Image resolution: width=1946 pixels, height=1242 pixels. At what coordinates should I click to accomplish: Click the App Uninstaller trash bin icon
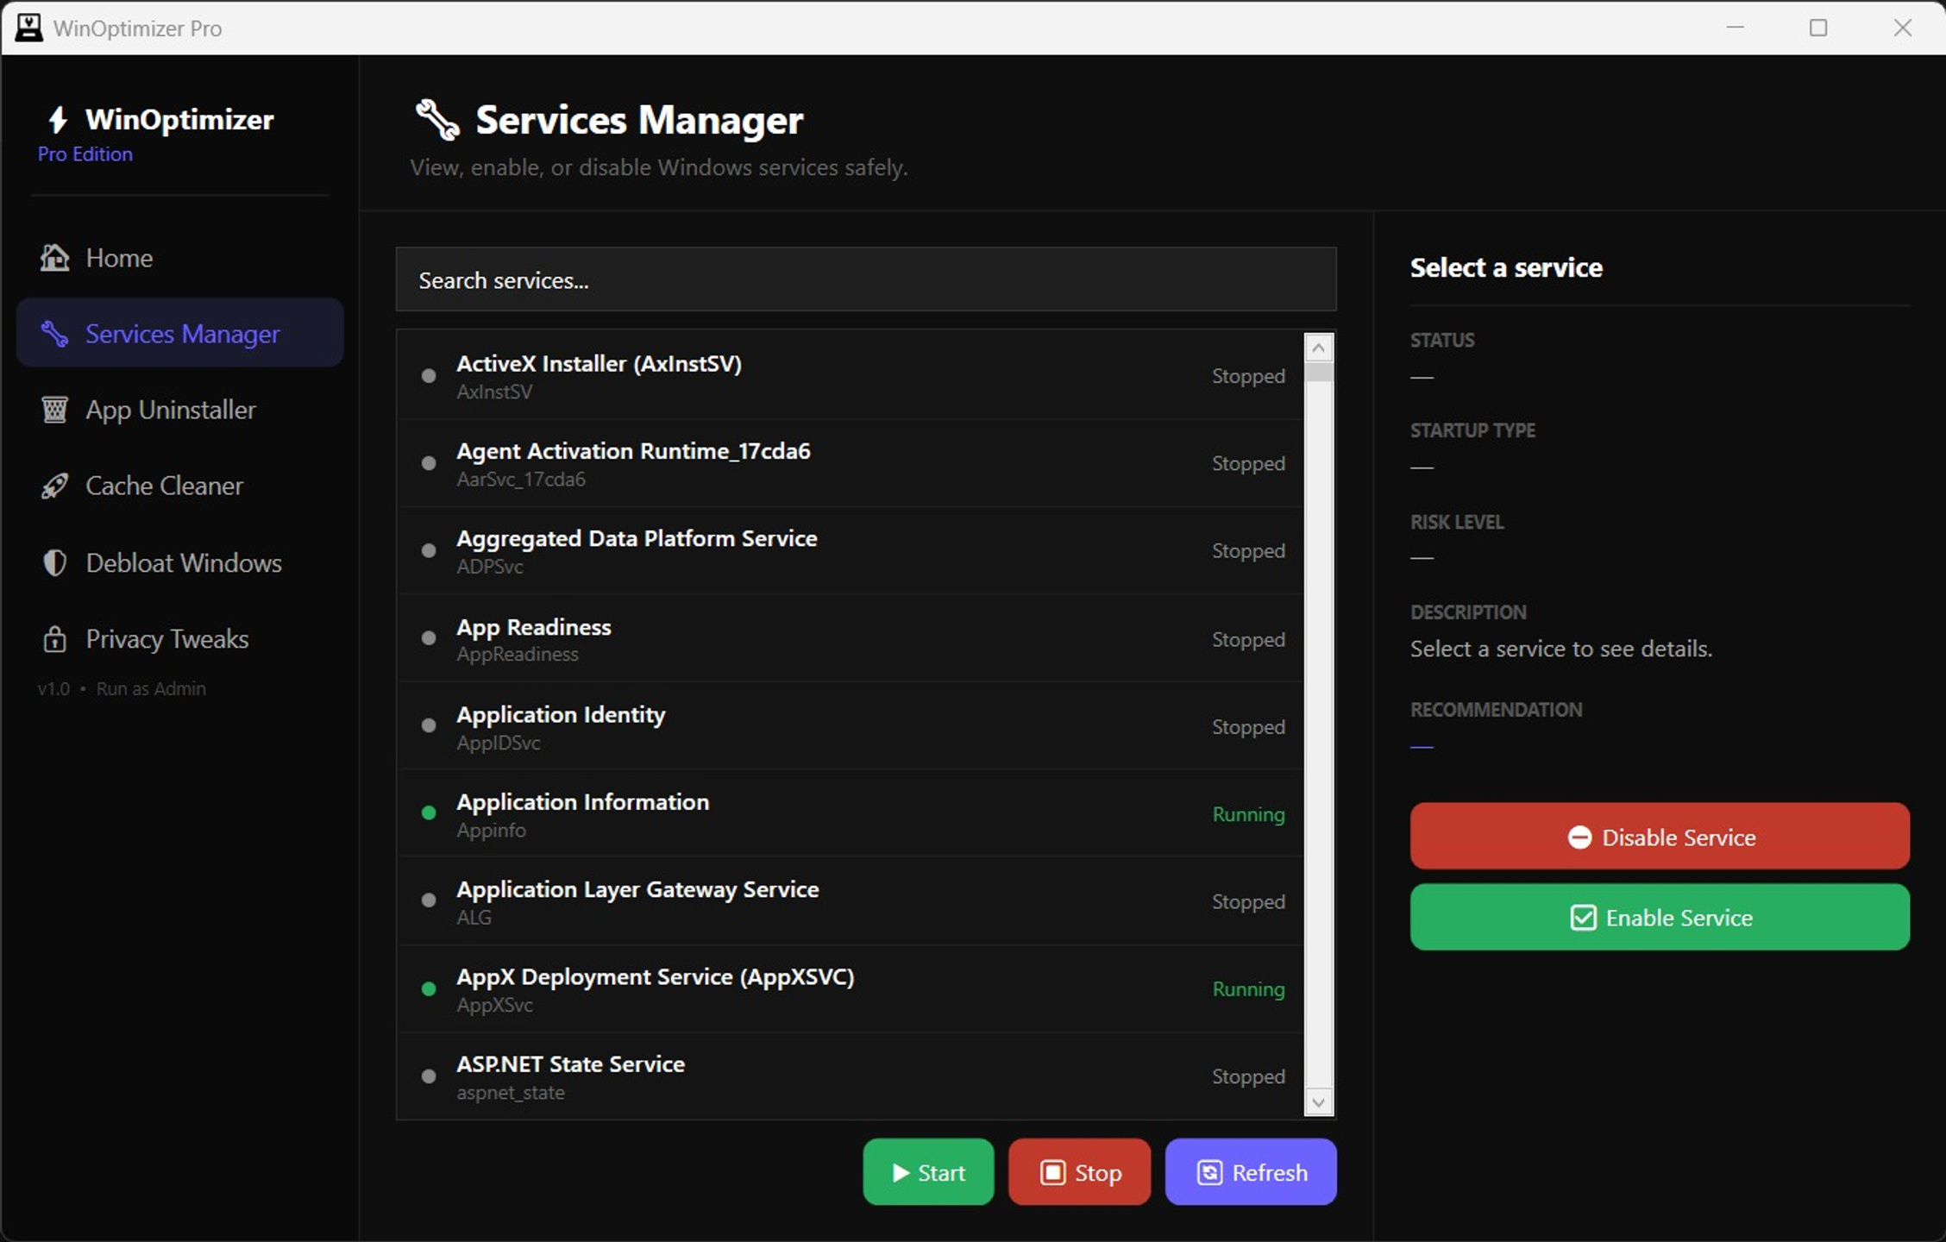click(x=54, y=409)
